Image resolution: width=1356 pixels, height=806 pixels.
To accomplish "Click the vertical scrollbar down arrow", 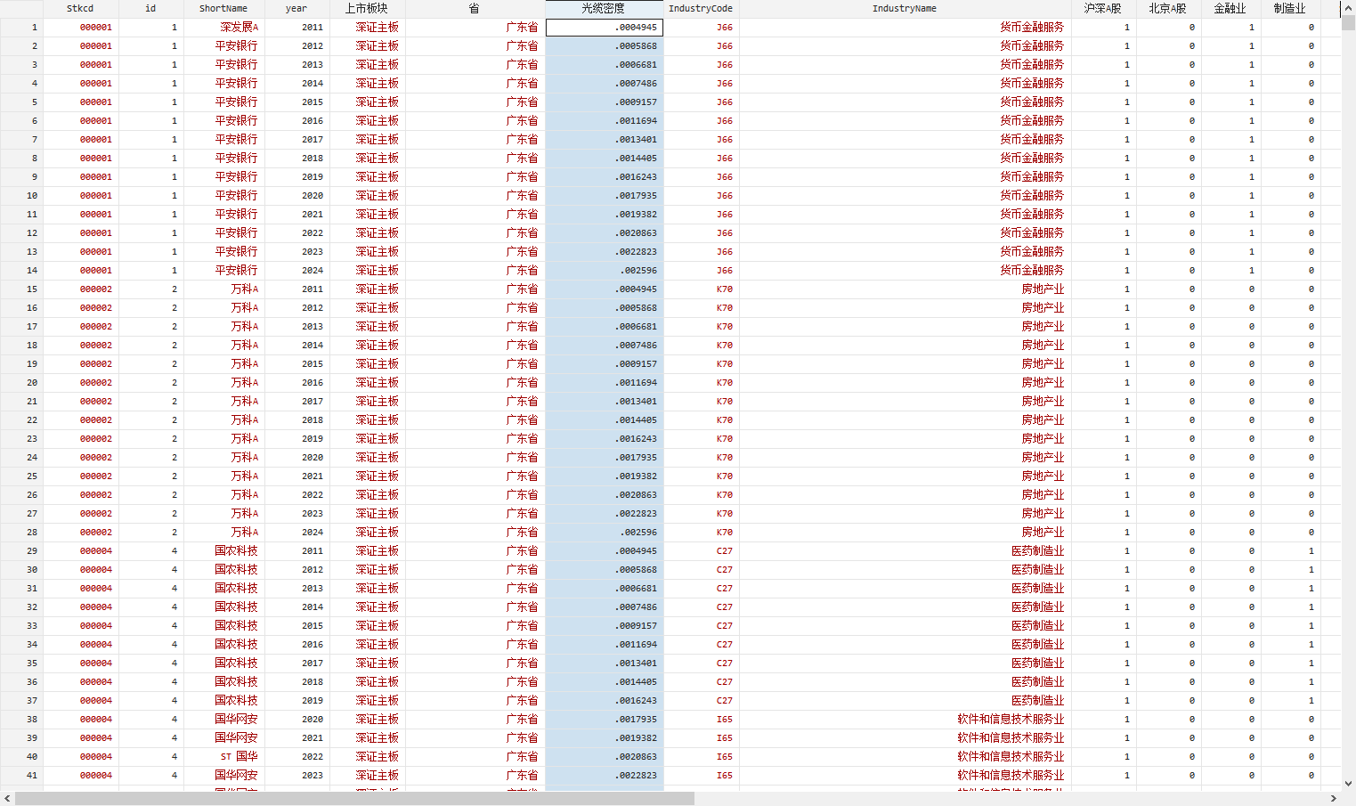I will [1348, 784].
